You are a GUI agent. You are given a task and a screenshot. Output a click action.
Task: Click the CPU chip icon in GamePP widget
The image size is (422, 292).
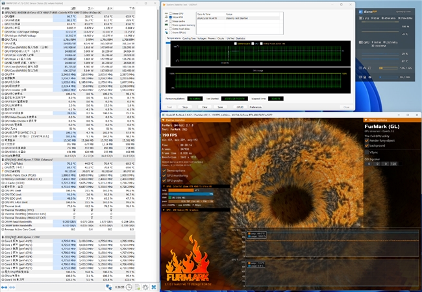point(360,18)
